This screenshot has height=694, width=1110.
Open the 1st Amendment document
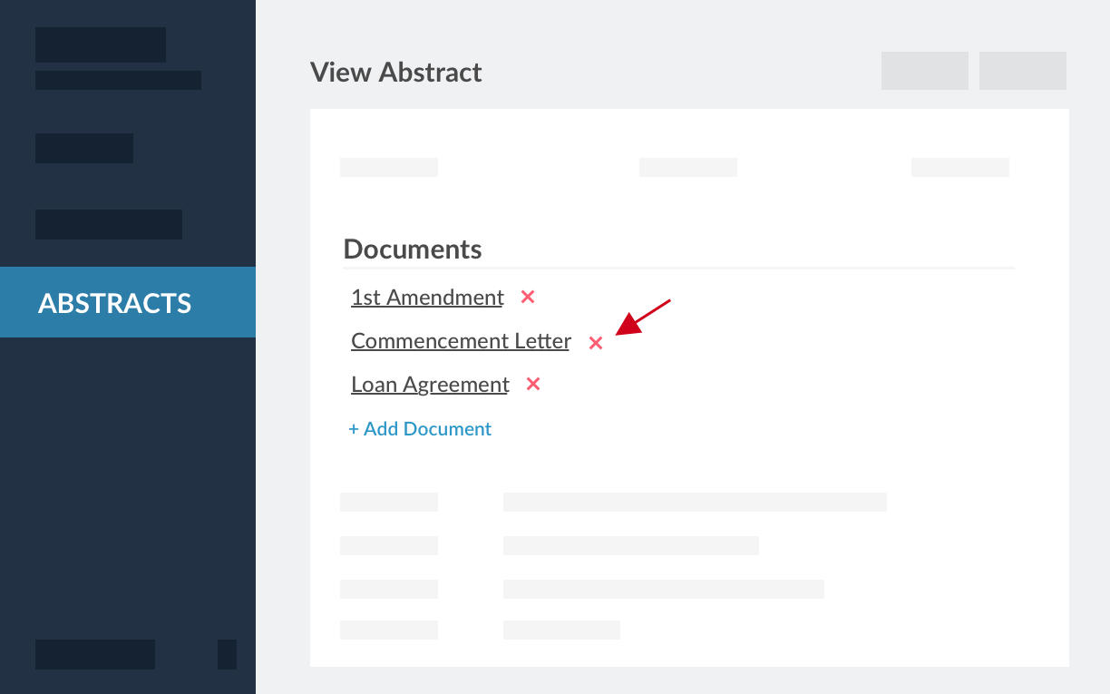coord(427,298)
